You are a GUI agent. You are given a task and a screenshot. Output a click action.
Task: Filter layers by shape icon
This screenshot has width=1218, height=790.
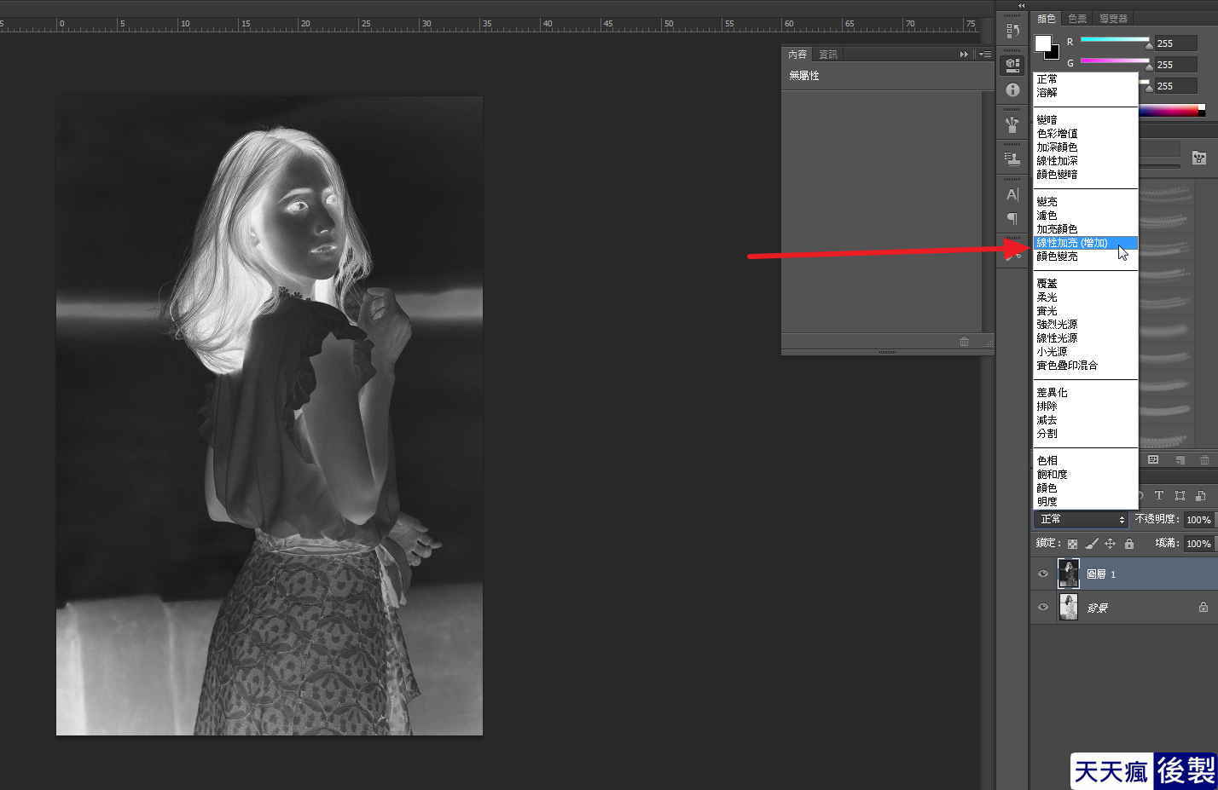(1180, 496)
